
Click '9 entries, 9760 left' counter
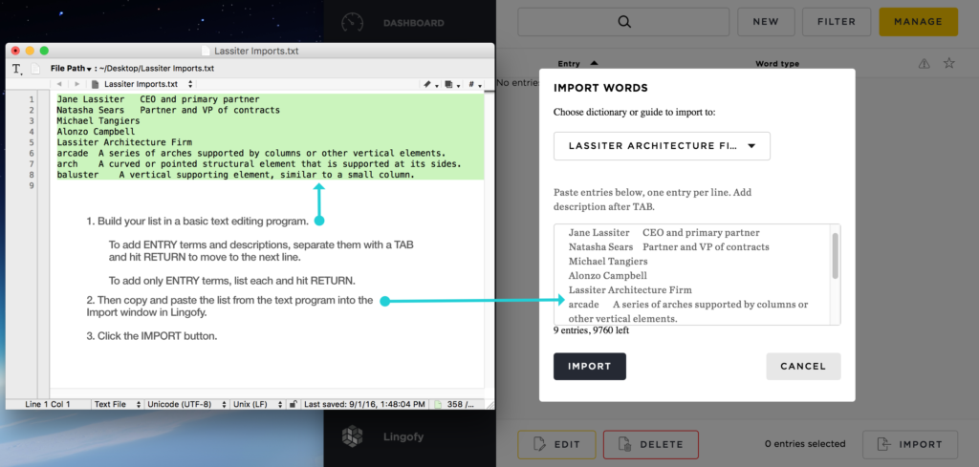click(591, 330)
